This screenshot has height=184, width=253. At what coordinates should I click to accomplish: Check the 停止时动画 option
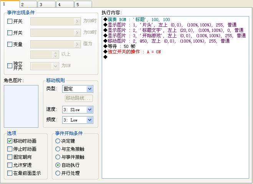10,149
